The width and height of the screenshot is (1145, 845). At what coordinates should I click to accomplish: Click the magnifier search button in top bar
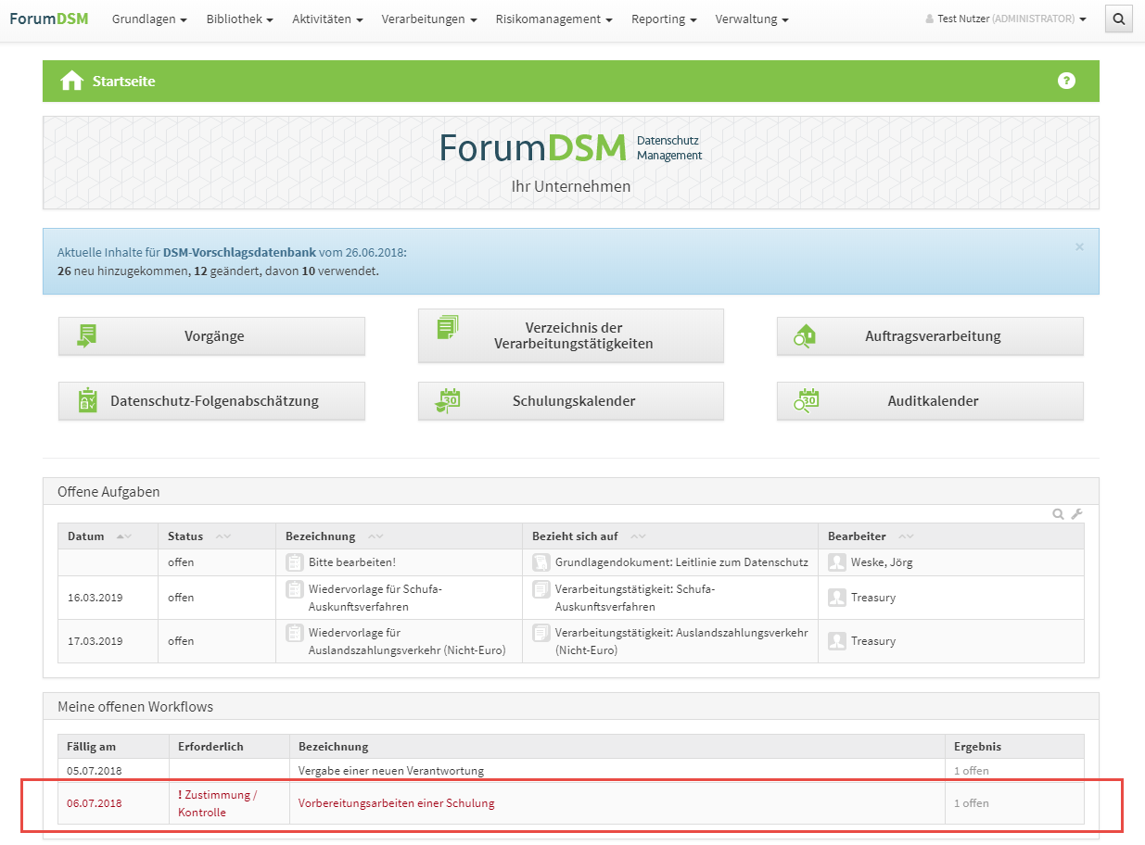point(1119,19)
